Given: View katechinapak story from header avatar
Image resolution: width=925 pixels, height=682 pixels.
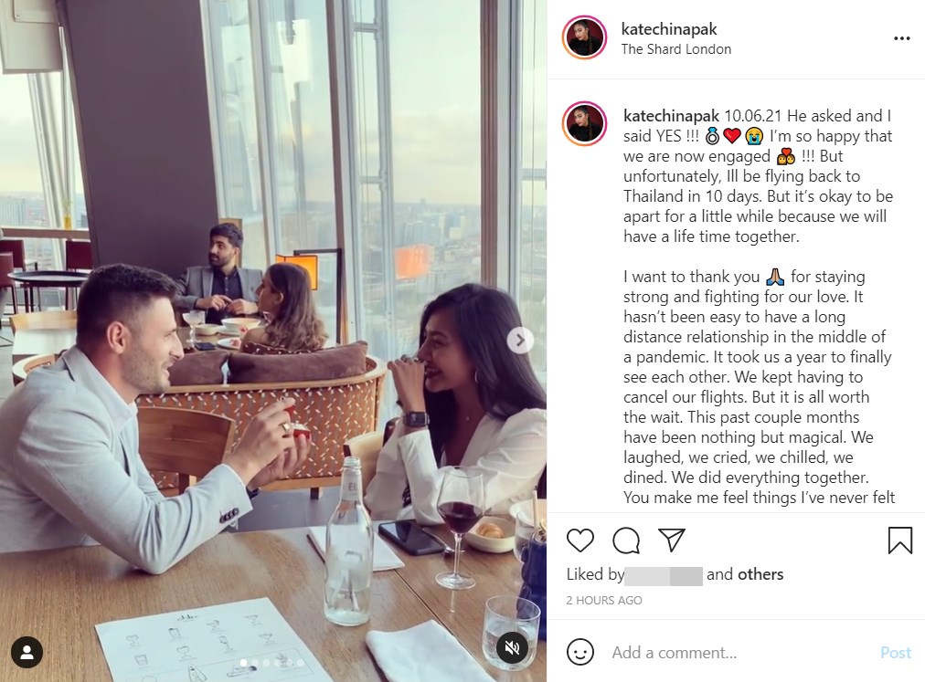Looking at the screenshot, I should coord(585,37).
